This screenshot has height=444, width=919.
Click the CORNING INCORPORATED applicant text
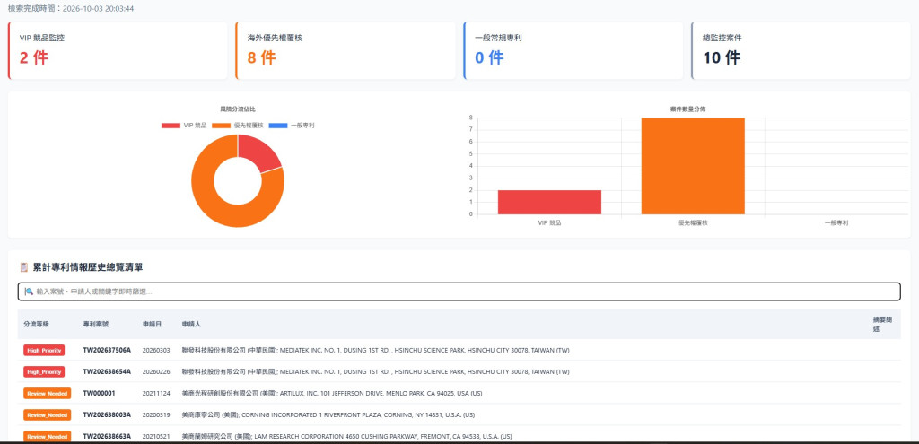point(328,414)
